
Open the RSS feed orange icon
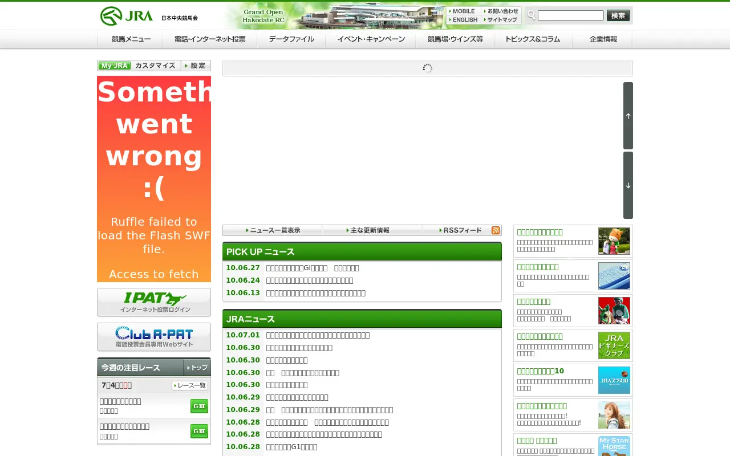pos(496,230)
